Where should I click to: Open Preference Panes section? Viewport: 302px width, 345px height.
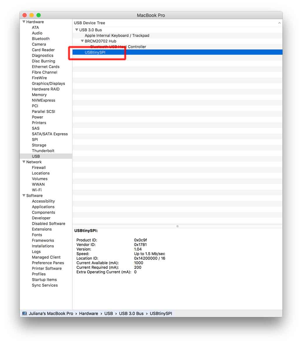tap(48, 263)
